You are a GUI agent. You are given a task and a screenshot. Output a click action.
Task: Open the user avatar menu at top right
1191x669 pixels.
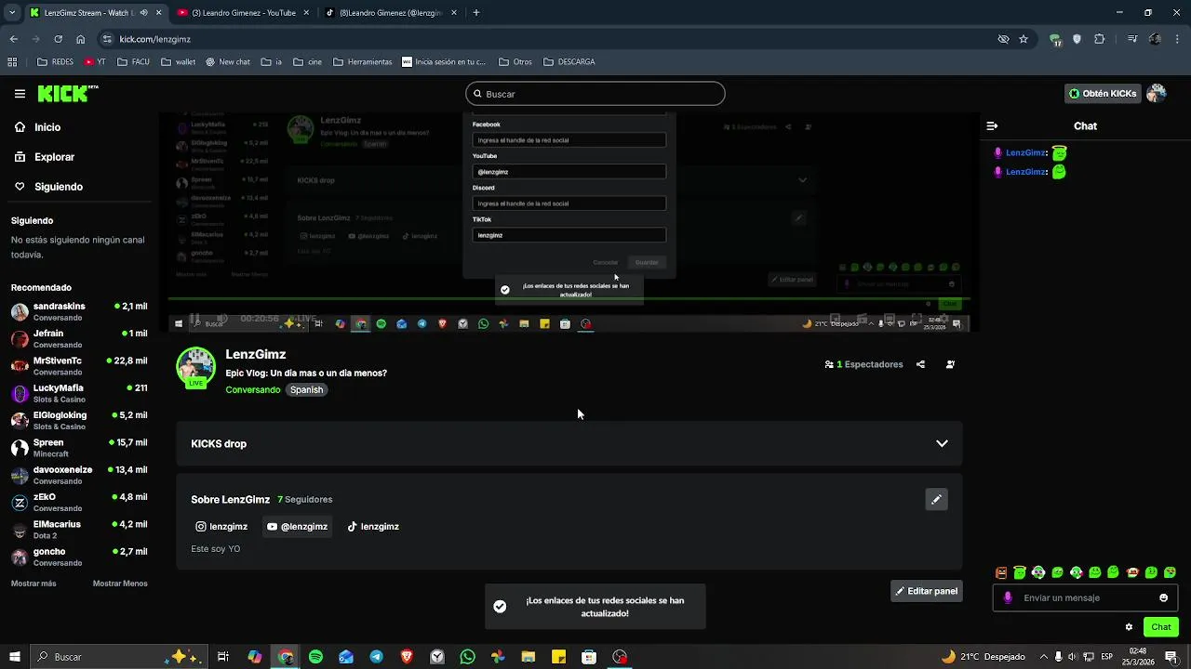click(x=1157, y=94)
